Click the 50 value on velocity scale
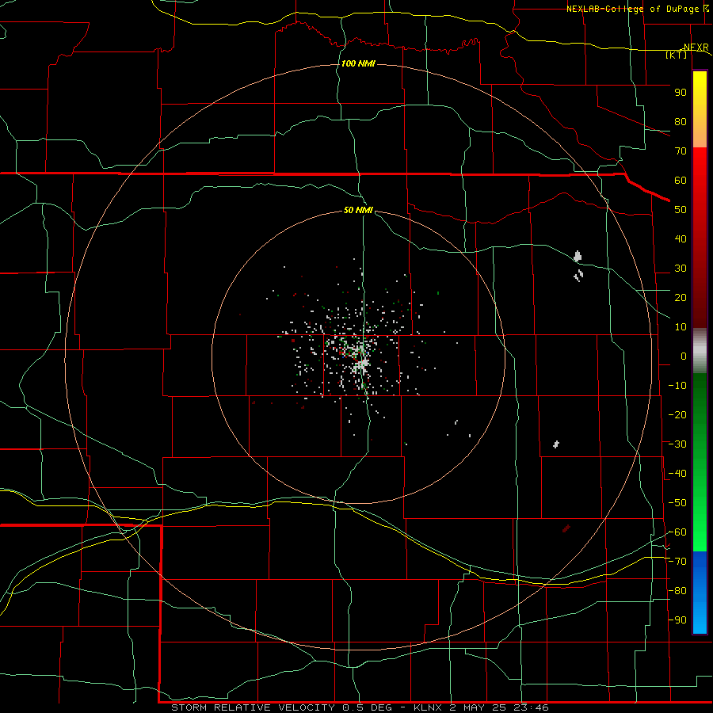Screen dimensions: 713x713 tap(681, 210)
